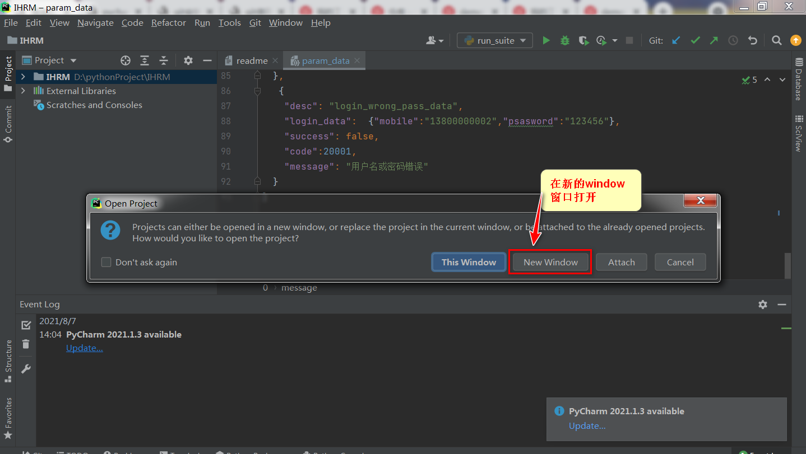The height and width of the screenshot is (454, 806).
Task: Click This Window button
Action: [469, 262]
